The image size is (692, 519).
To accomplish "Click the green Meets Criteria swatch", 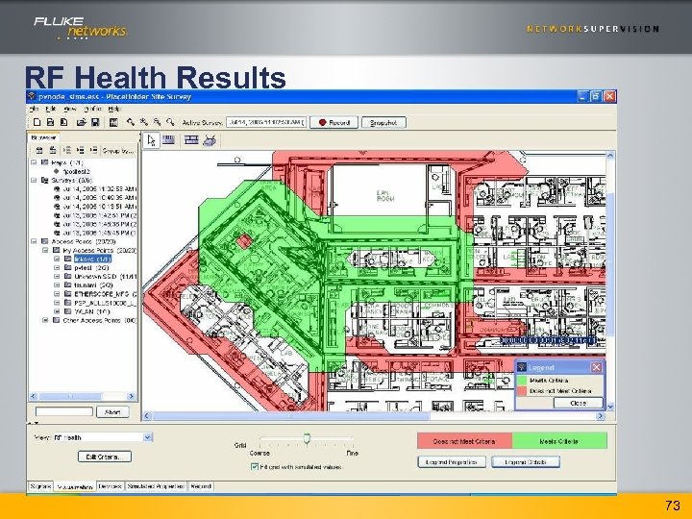I will pyautogui.click(x=559, y=441).
